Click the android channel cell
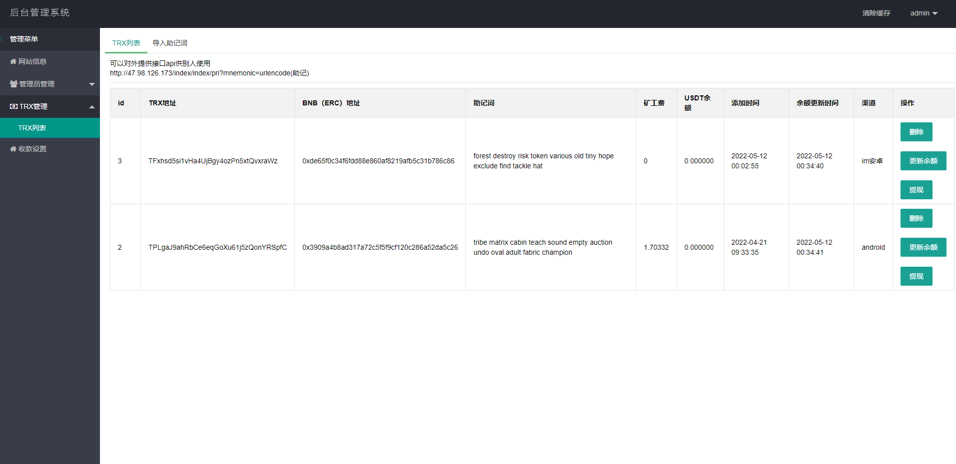The width and height of the screenshot is (956, 464). click(873, 247)
